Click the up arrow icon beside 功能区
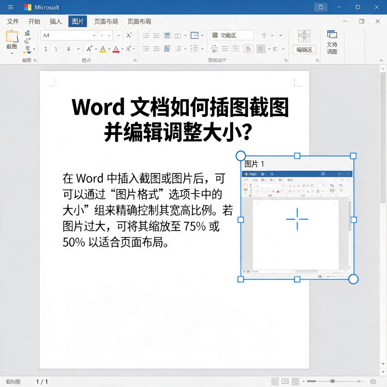The width and height of the screenshot is (387, 387). click(x=264, y=36)
